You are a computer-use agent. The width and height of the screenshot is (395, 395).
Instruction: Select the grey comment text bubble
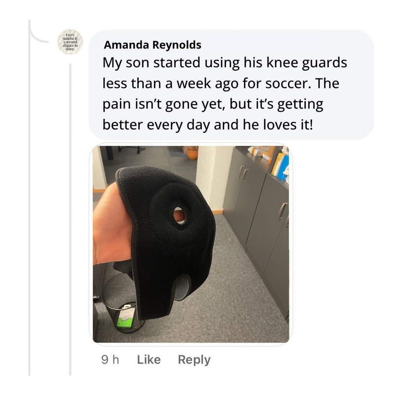tap(231, 84)
